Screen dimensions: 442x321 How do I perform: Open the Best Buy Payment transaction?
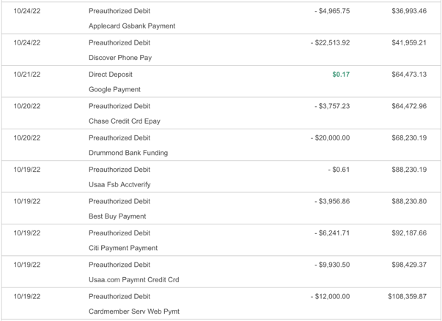[117, 216]
